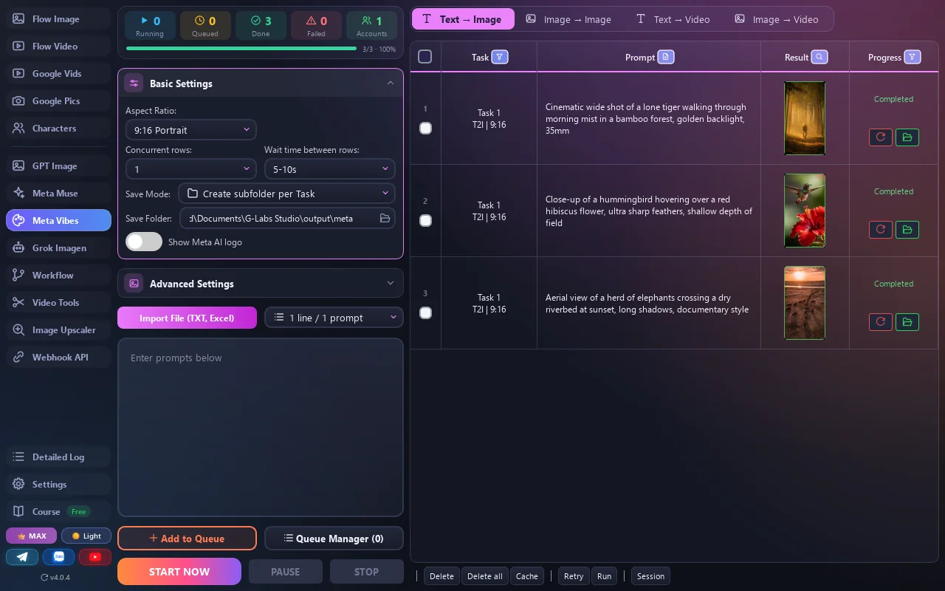Open the Queue Manager (0) button
Image resolution: width=945 pixels, height=591 pixels.
click(x=334, y=538)
